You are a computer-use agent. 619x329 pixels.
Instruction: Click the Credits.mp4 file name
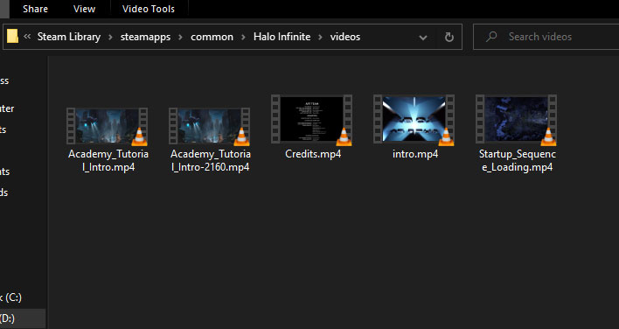click(313, 154)
